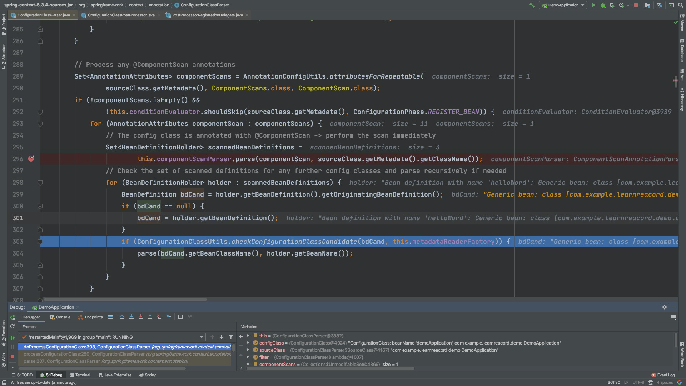Open the Spring tool window
686x386 pixels.
148,375
